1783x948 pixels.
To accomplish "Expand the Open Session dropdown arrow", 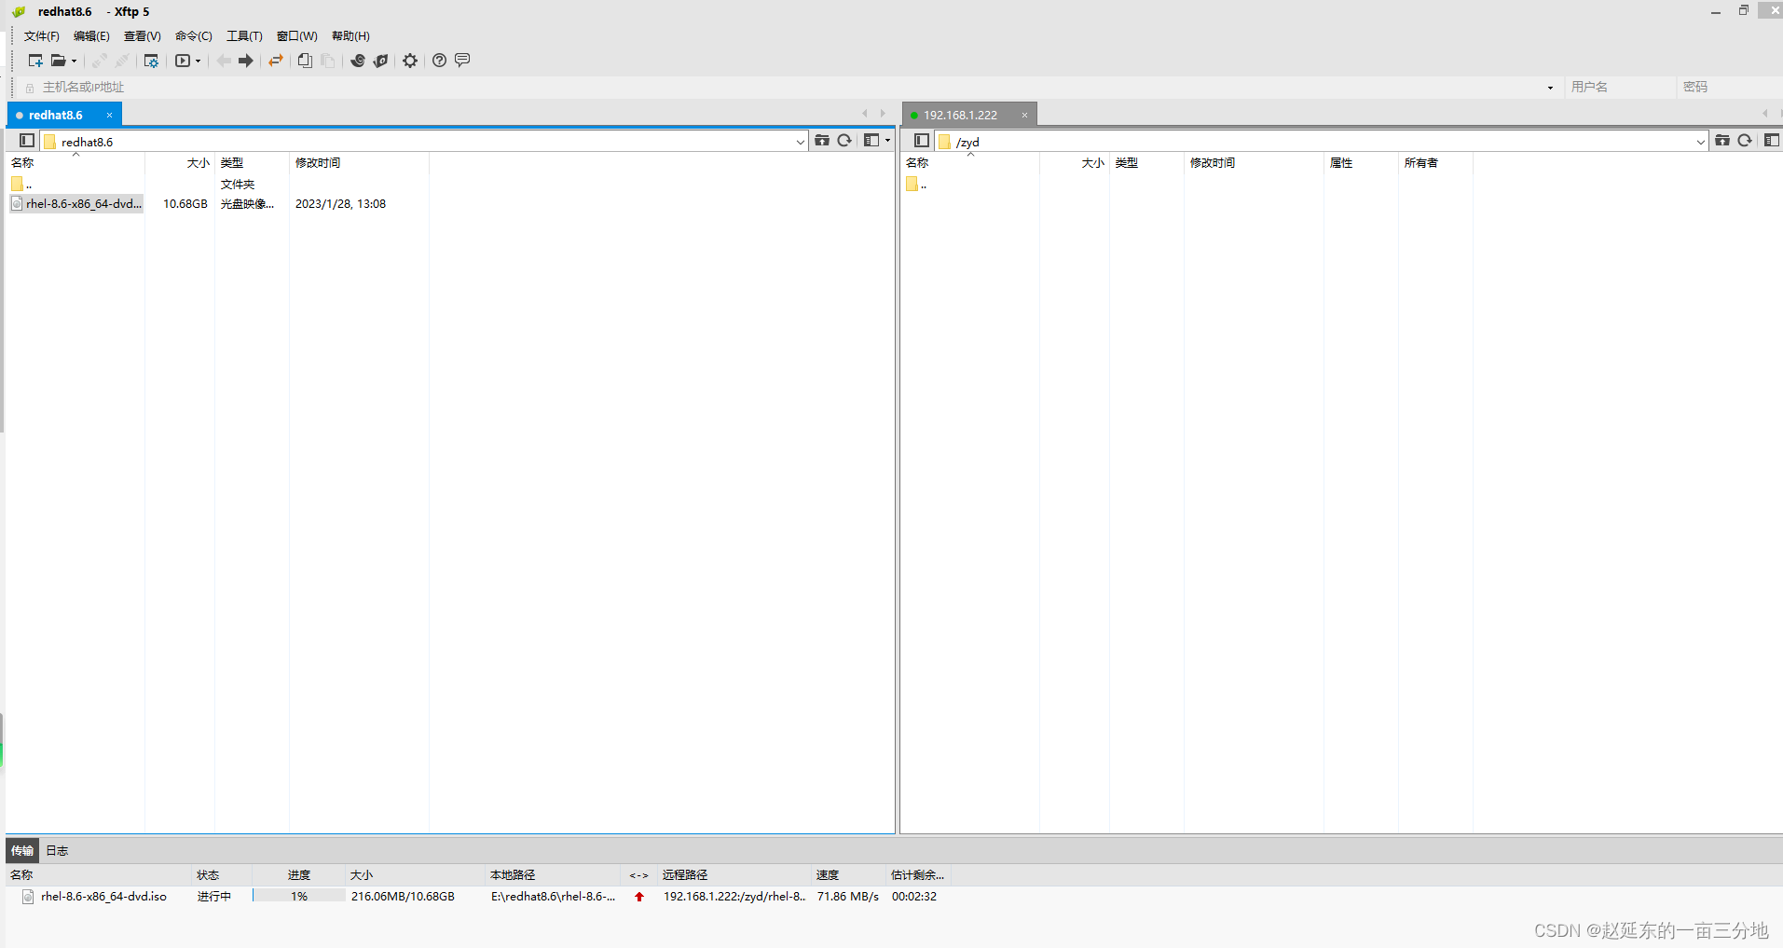I will [74, 62].
